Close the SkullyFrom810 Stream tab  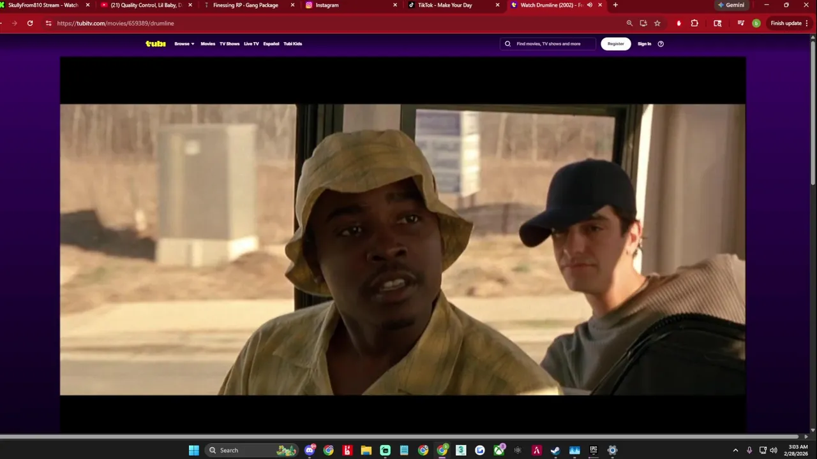(88, 5)
